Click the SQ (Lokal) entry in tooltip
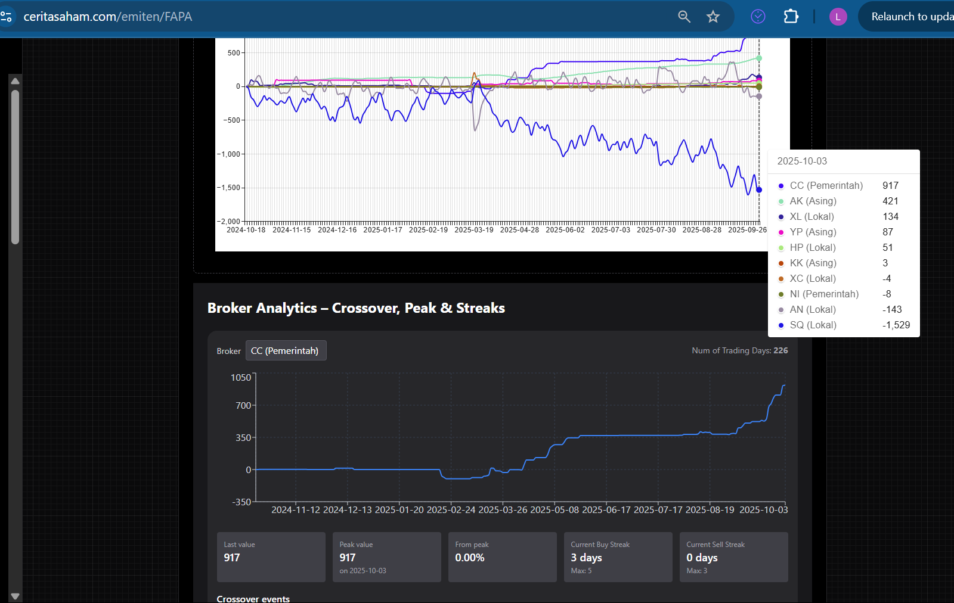The width and height of the screenshot is (954, 603). tap(813, 325)
